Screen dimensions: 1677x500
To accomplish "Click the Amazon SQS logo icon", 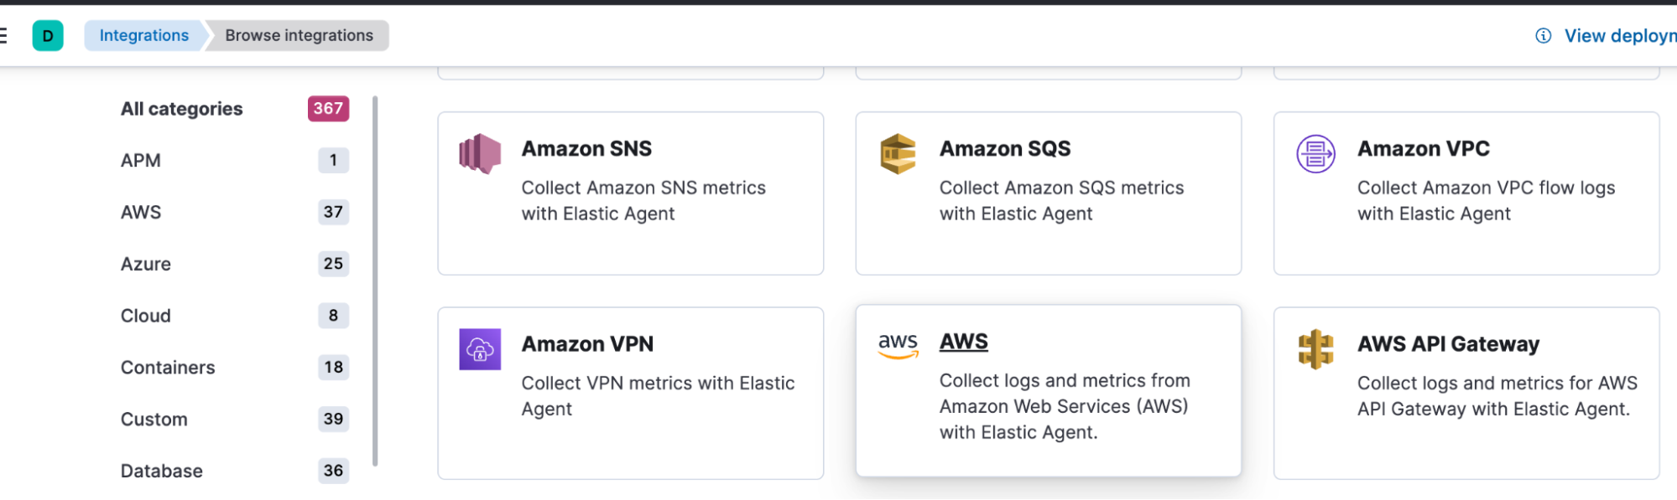I will [898, 154].
